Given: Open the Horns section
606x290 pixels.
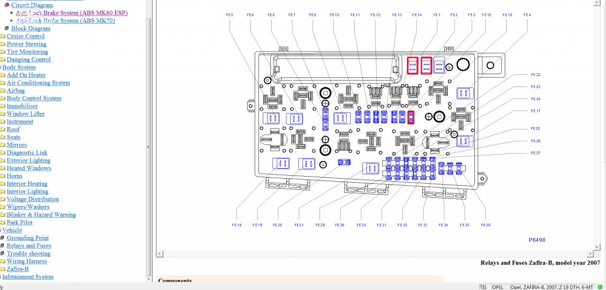Looking at the screenshot, I should (14, 176).
